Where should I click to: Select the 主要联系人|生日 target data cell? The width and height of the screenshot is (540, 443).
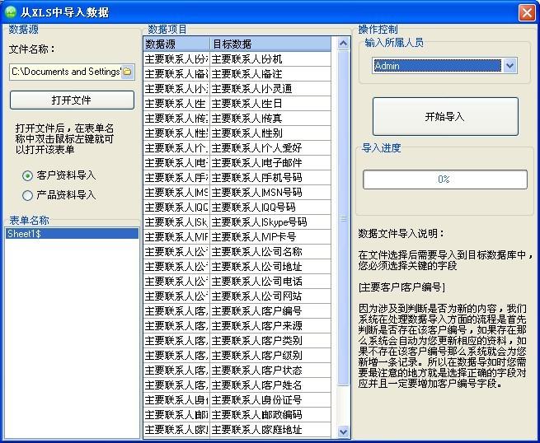click(272, 103)
